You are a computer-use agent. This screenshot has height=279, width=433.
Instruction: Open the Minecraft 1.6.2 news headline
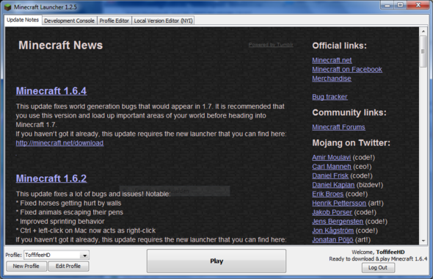[x=51, y=178]
